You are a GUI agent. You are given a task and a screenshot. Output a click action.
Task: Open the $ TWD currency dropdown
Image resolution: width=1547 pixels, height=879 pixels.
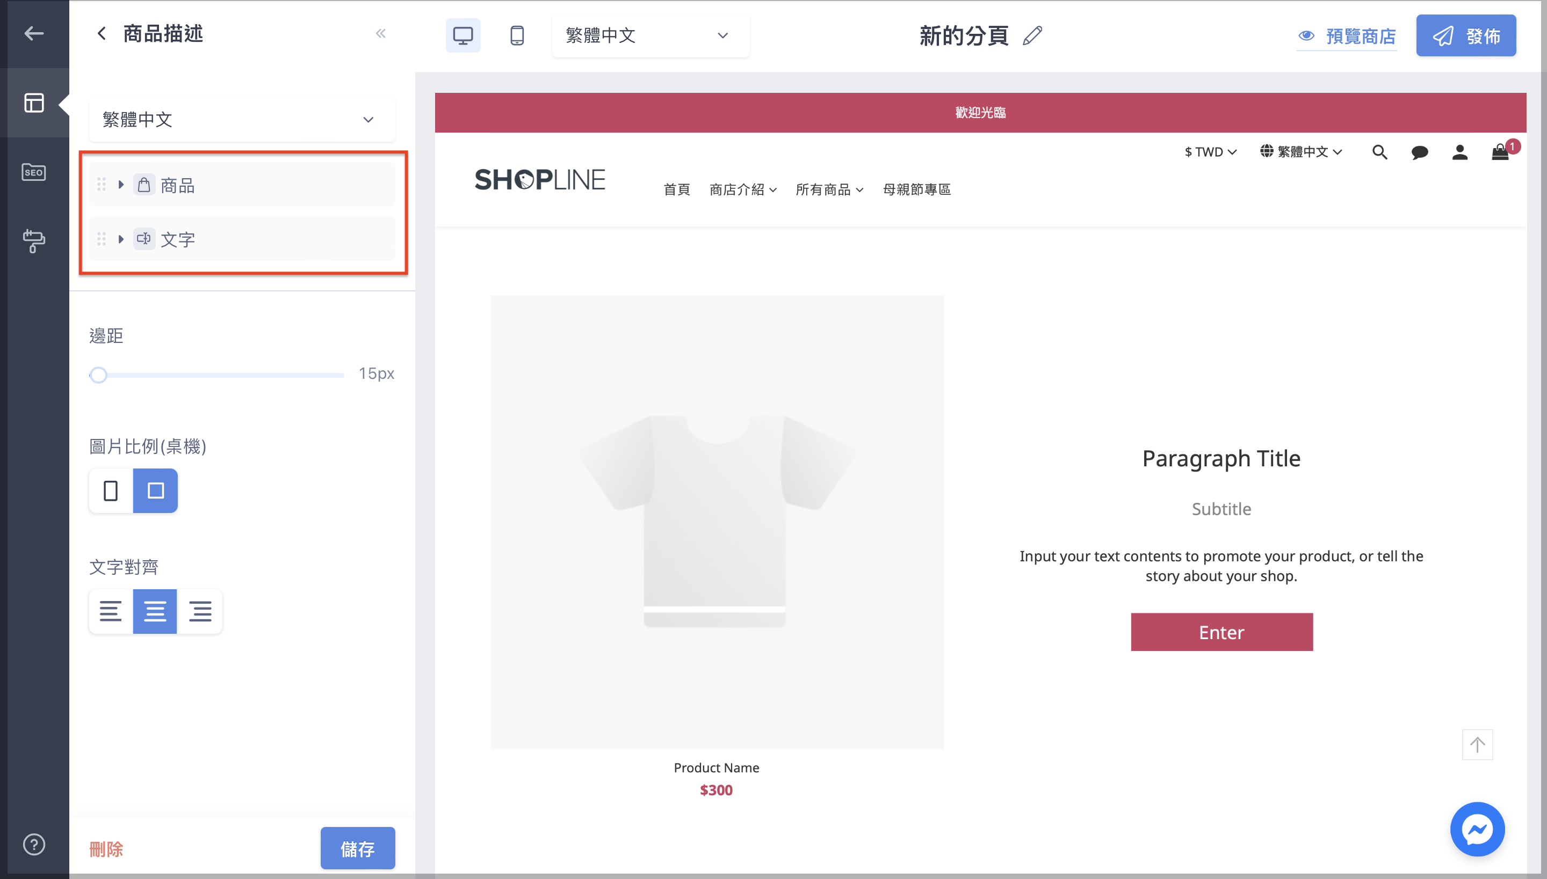(x=1210, y=152)
